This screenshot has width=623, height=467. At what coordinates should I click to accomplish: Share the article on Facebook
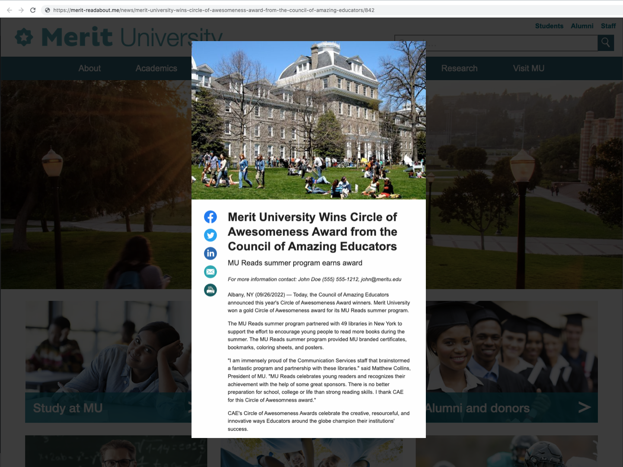pyautogui.click(x=211, y=217)
